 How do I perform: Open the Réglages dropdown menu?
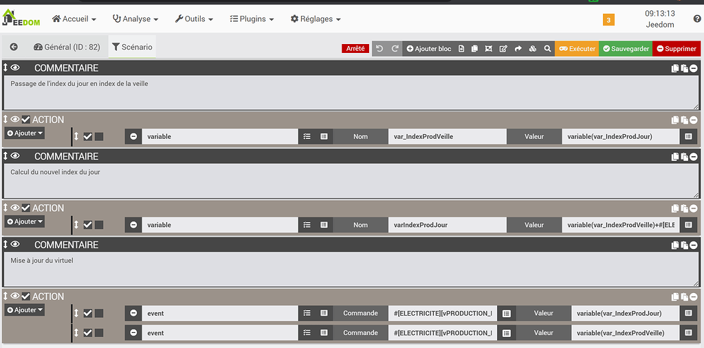point(316,19)
